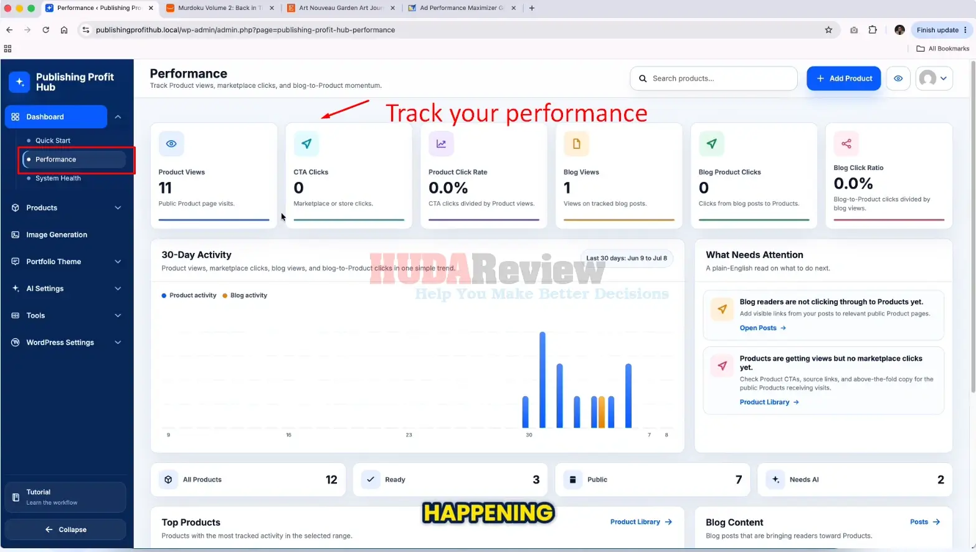Click the Blog Product Clicks green arrow icon
The width and height of the screenshot is (976, 552).
(711, 144)
